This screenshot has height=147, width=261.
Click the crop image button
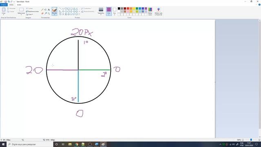coord(29,8)
